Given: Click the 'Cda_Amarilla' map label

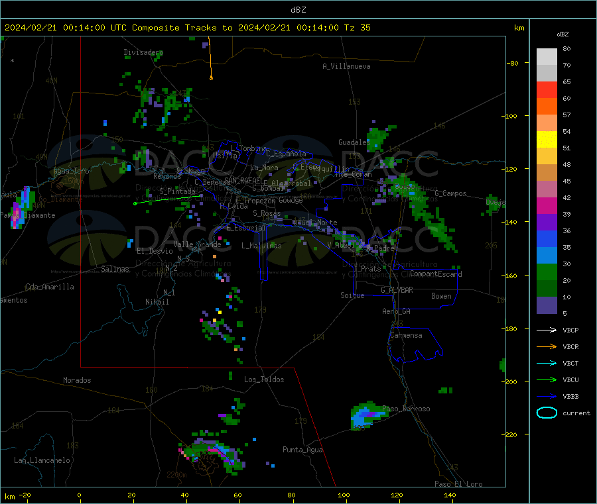Looking at the screenshot, I should [x=50, y=287].
